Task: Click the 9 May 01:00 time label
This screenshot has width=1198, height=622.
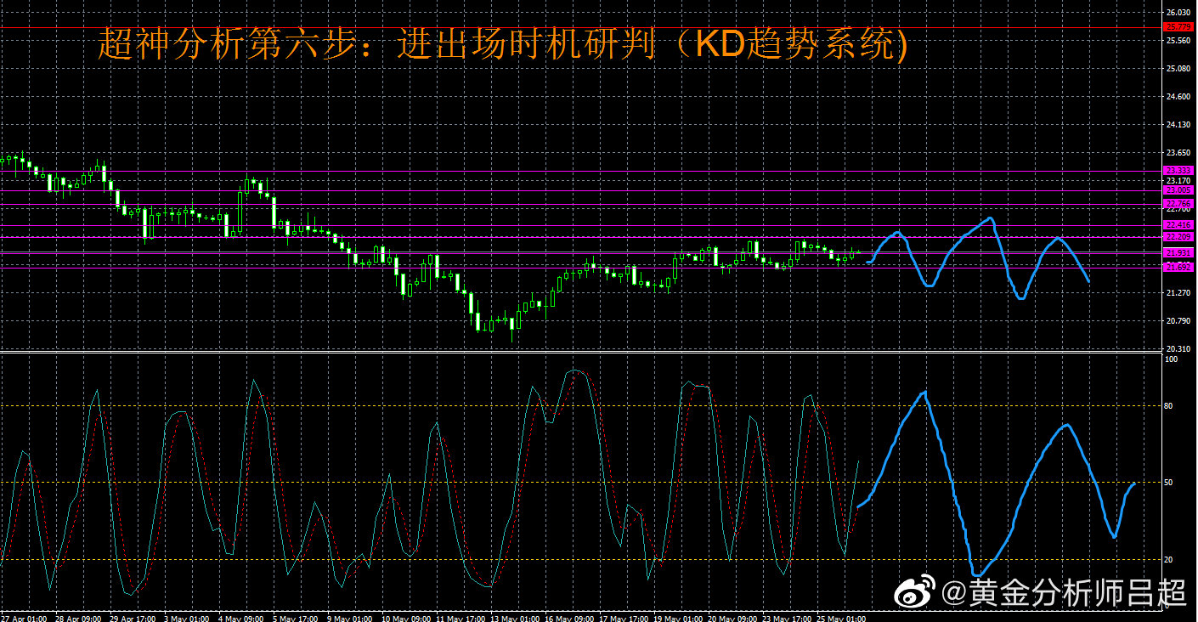Action: click(350, 618)
